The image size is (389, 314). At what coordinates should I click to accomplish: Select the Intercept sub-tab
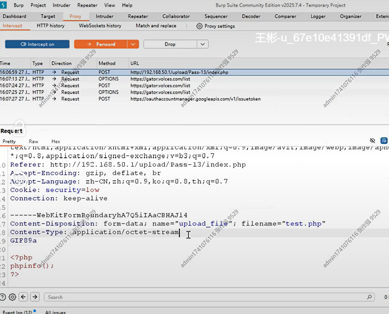[12, 26]
